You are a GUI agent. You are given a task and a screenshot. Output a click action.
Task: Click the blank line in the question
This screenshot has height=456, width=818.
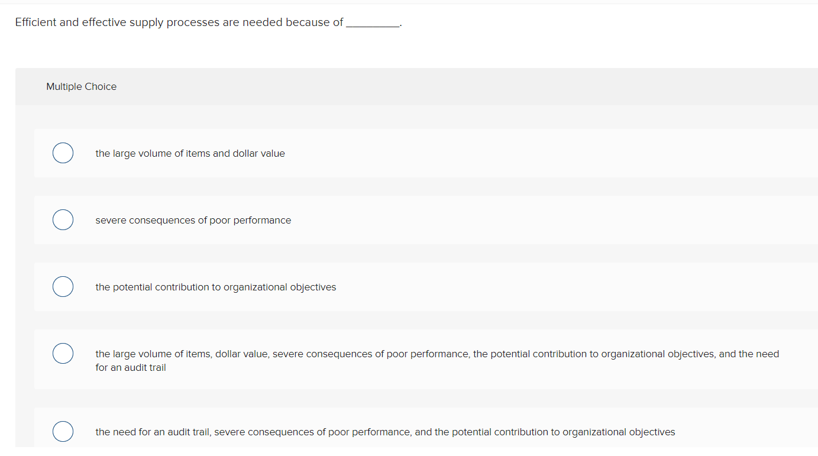point(373,24)
